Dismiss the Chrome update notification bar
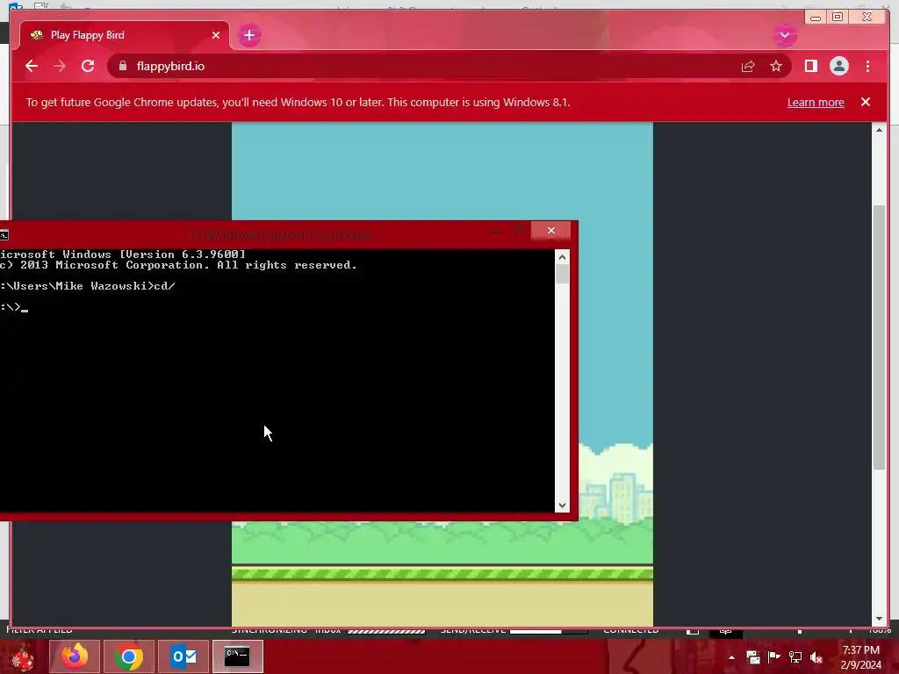 pyautogui.click(x=865, y=102)
